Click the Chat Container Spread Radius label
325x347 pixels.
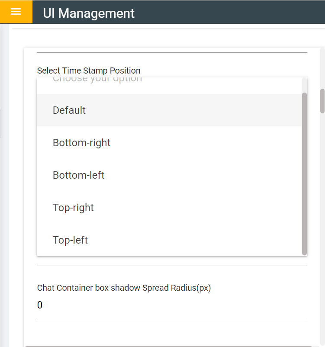coord(124,288)
